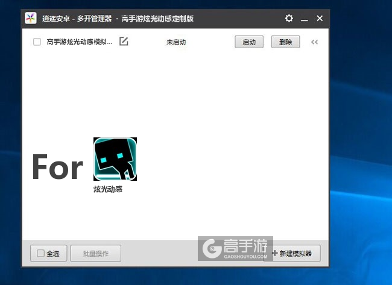This screenshot has height=285, width=392.
Task: Delete the emulator using 删除 button
Action: coord(285,42)
